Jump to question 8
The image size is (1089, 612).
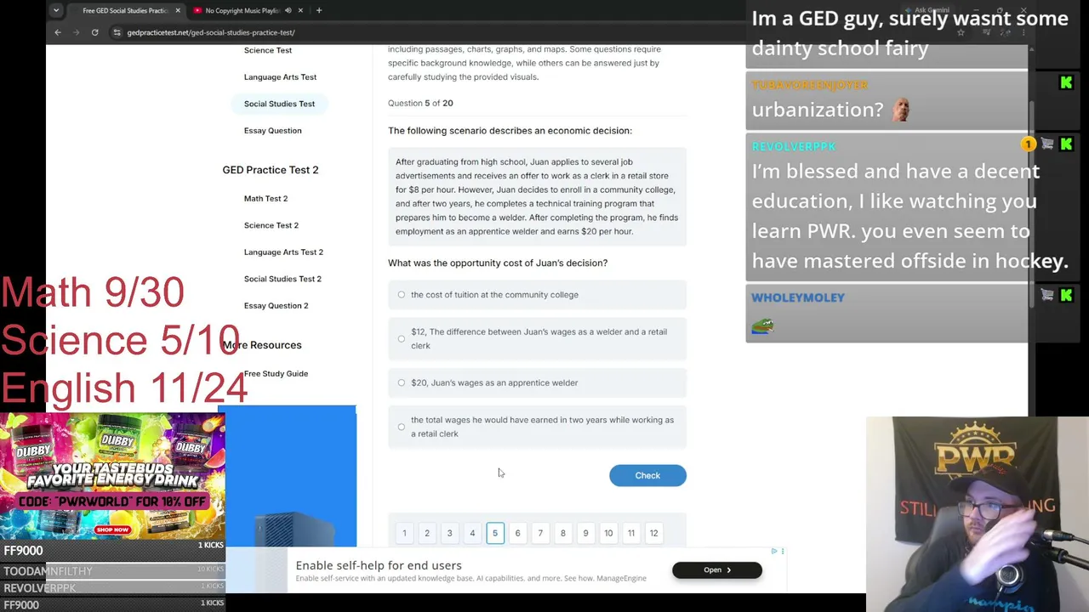point(562,533)
